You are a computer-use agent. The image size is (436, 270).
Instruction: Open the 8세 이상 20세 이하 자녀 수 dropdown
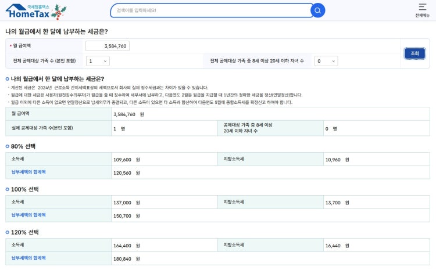326,61
